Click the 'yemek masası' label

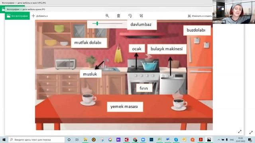click(124, 107)
